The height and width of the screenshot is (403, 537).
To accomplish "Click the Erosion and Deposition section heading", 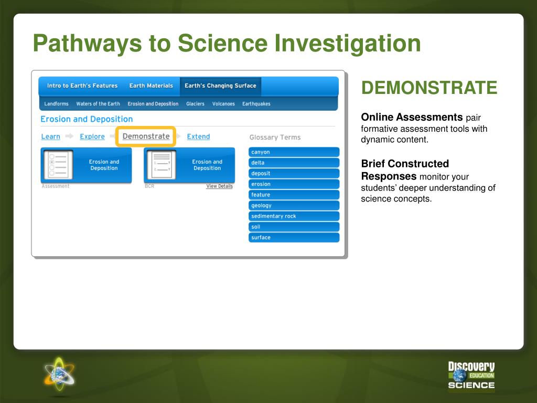I will [87, 119].
